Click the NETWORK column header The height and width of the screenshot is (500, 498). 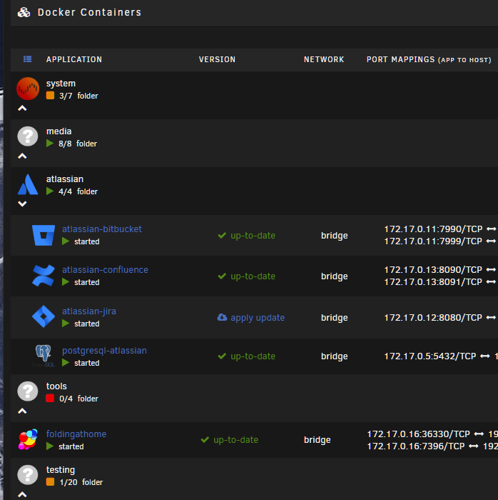tap(324, 59)
